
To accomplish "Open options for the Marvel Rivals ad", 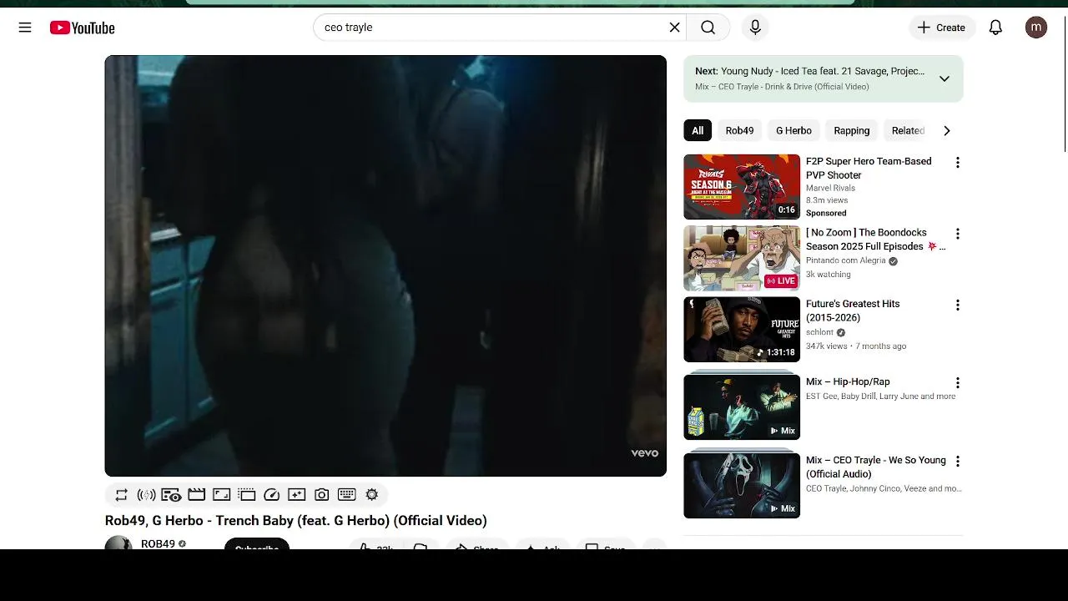I will coord(957,162).
